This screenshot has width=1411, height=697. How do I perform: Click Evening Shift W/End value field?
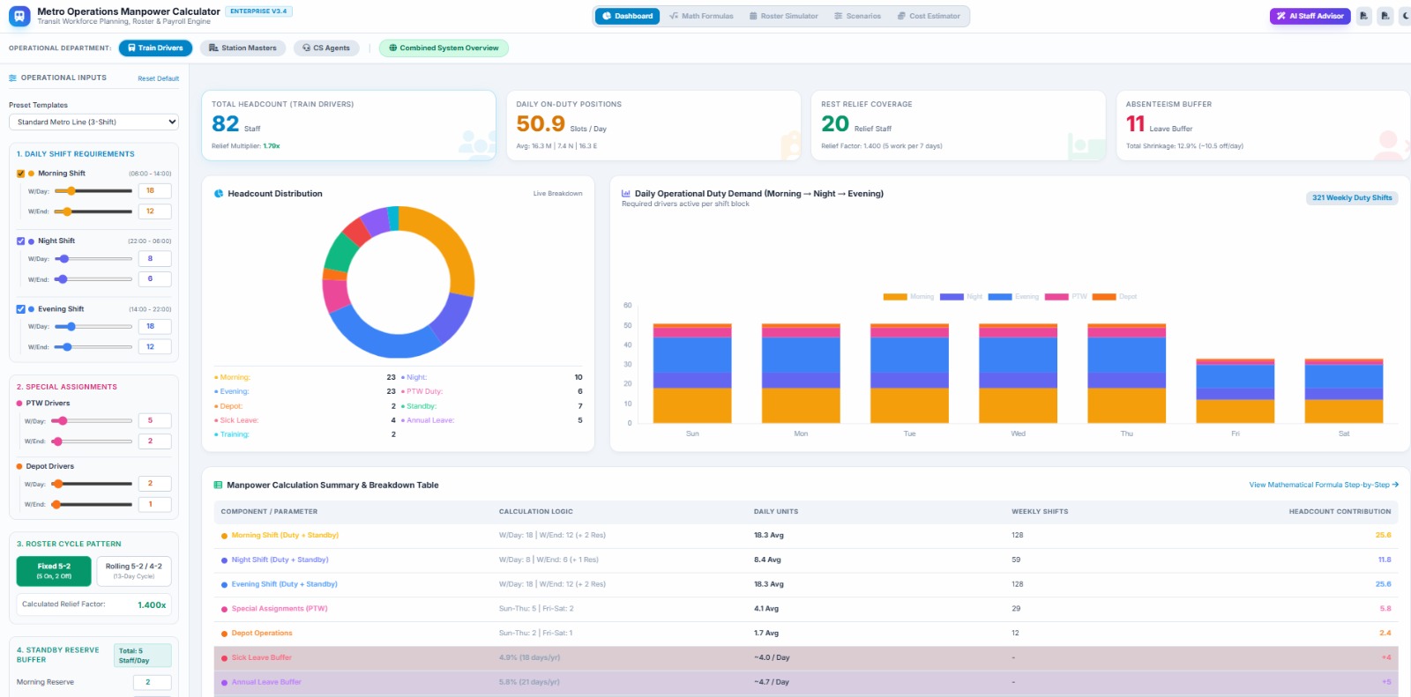(x=154, y=347)
